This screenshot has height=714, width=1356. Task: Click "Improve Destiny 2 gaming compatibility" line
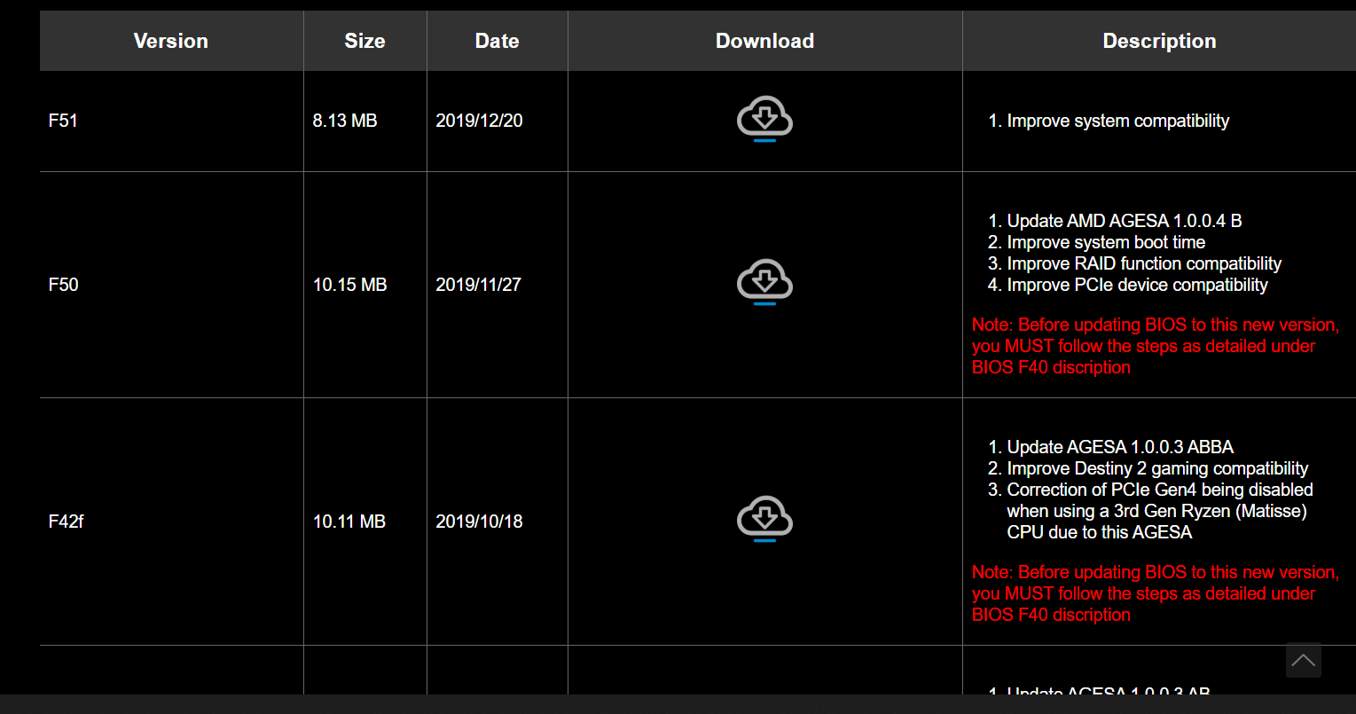(x=1157, y=468)
